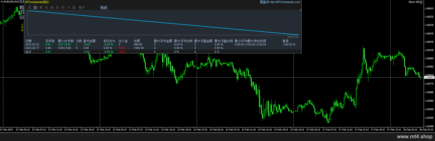This screenshot has width=435, height=141.
Task: Click the 2023.02.22 date label under the curve
Action: tap(293, 37)
